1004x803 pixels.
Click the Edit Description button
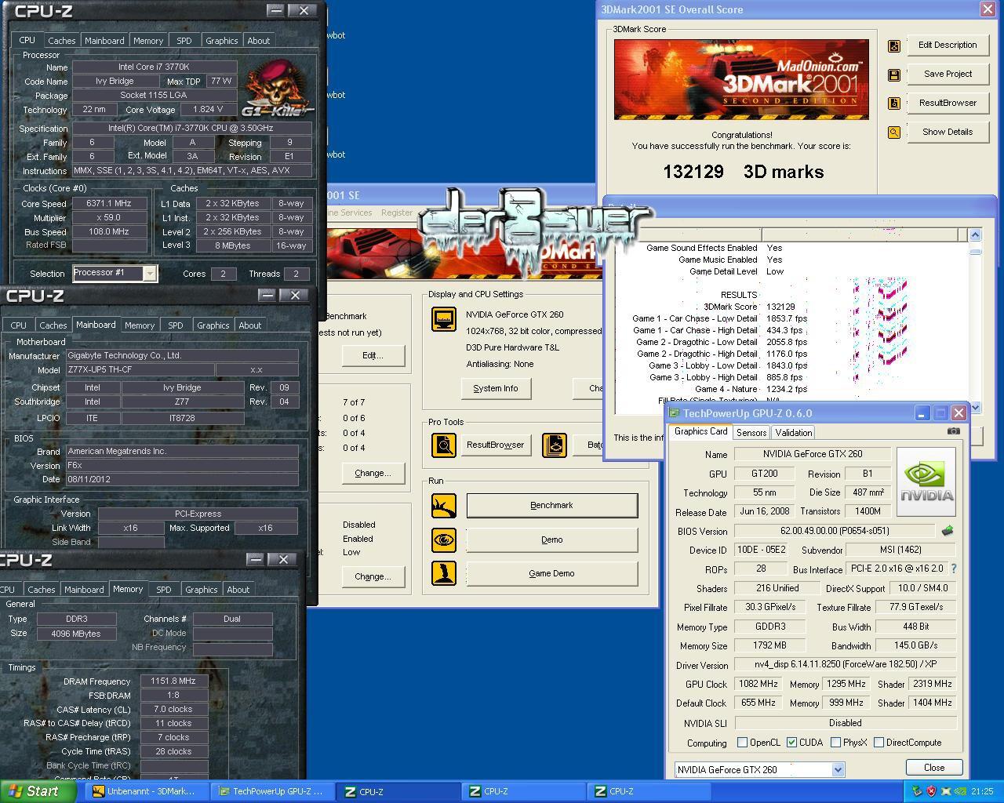[x=948, y=45]
